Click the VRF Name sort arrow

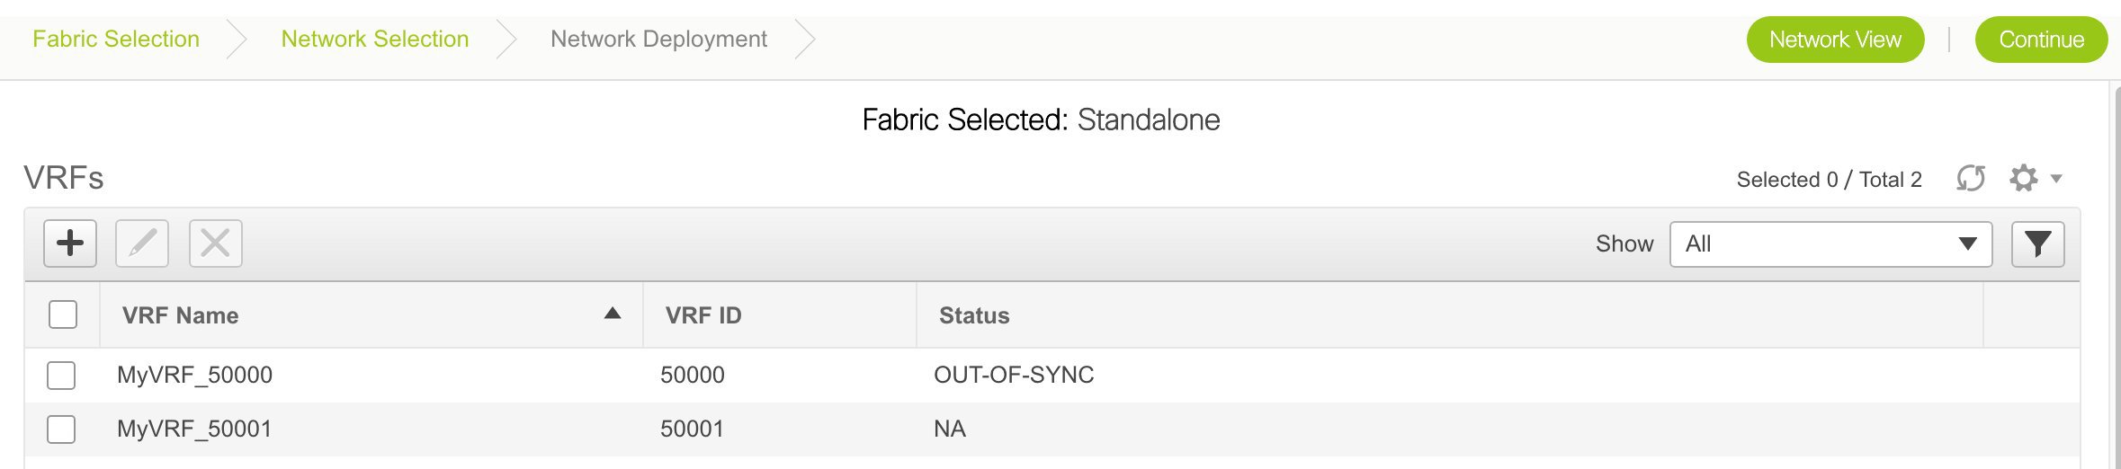coord(613,314)
